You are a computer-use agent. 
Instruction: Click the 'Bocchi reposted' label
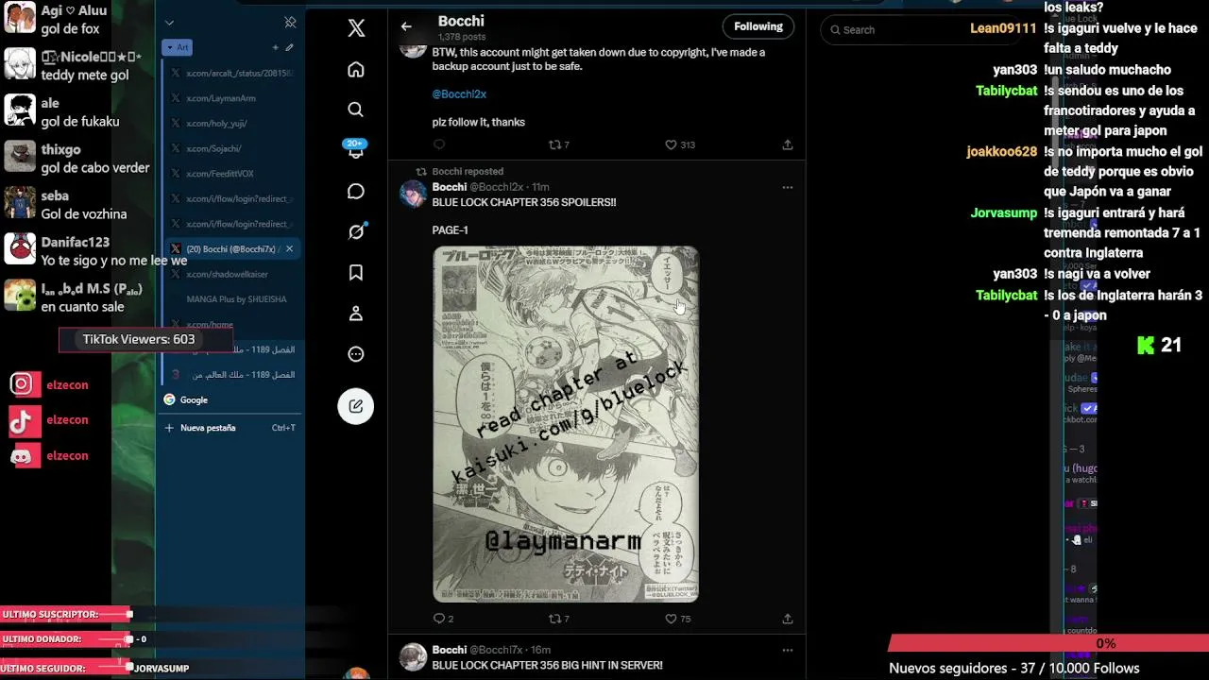coord(468,172)
